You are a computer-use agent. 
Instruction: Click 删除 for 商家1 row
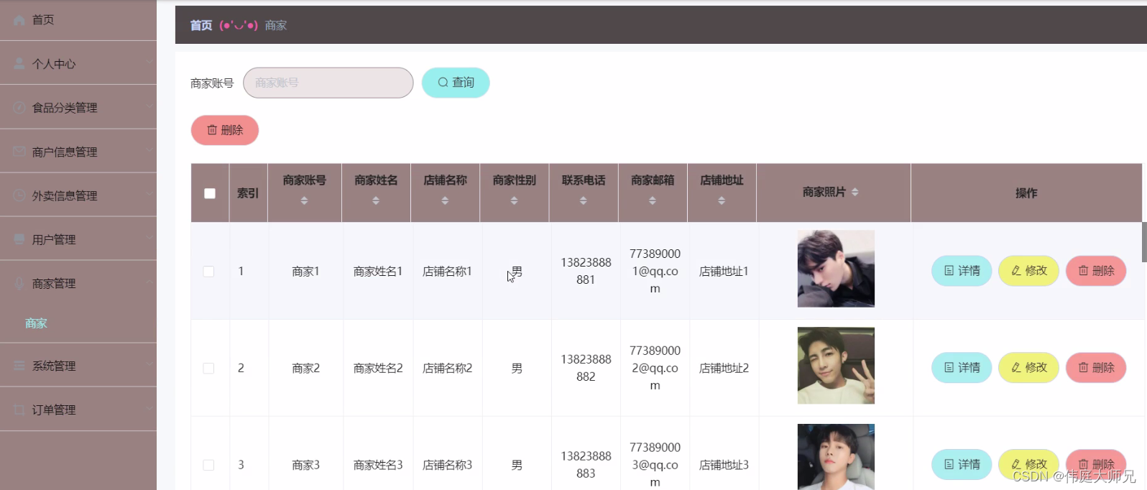1096,271
